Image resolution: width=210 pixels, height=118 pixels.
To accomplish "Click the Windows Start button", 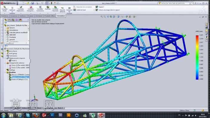I will click(3, 115).
